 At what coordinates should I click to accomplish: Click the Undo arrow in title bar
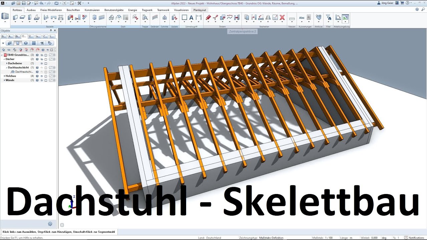click(41, 3)
